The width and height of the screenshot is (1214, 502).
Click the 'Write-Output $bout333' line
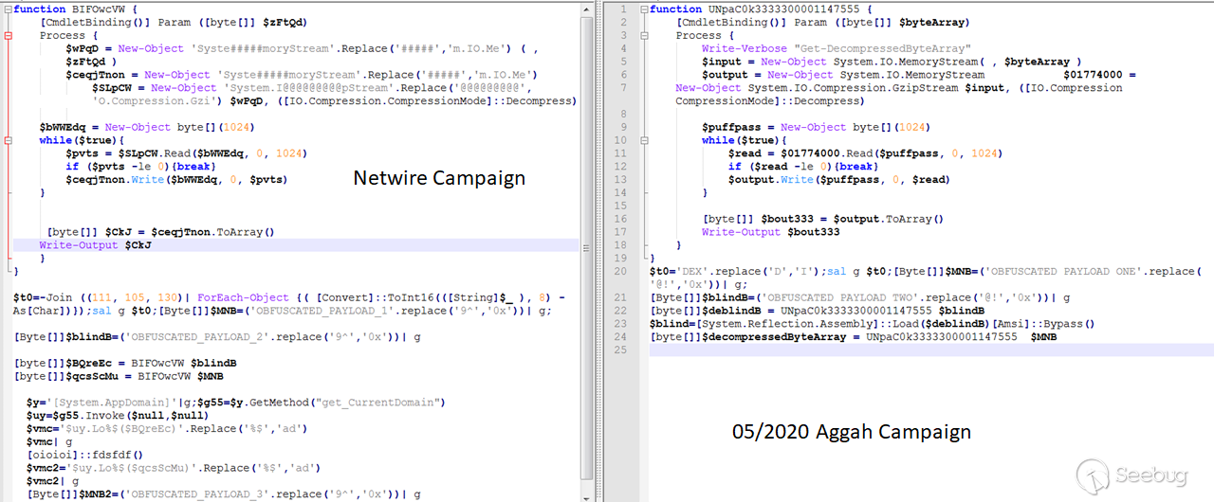tap(771, 232)
